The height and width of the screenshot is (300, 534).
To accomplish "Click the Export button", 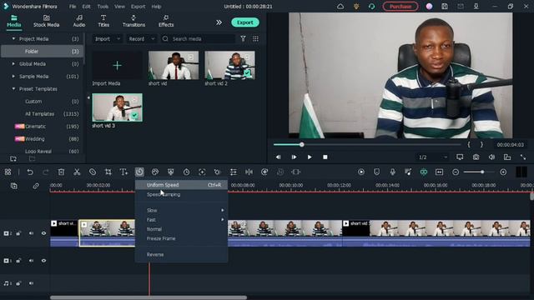I will (x=244, y=22).
